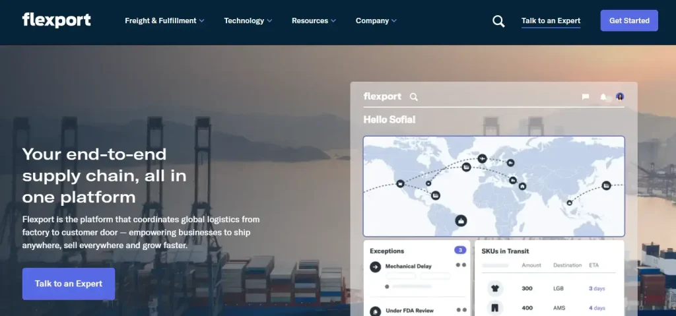Click the t-shirt SKU icon

tap(495, 288)
